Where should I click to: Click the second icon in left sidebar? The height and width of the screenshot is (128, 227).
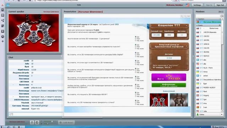(2, 10)
